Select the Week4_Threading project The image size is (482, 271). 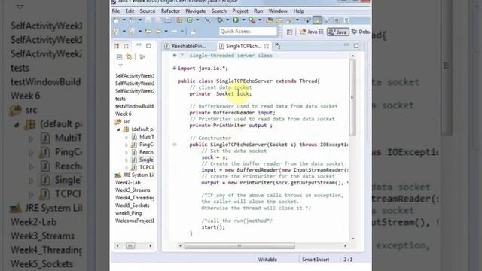point(135,198)
